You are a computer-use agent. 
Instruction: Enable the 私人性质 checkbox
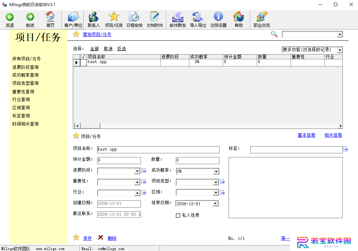click(178, 215)
